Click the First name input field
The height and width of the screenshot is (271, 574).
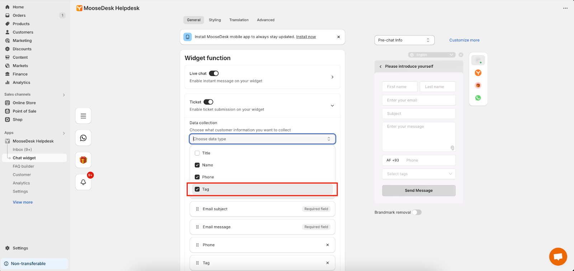click(x=400, y=87)
